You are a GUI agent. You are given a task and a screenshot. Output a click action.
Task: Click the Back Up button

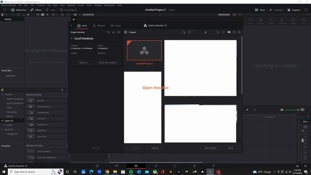[83, 63]
